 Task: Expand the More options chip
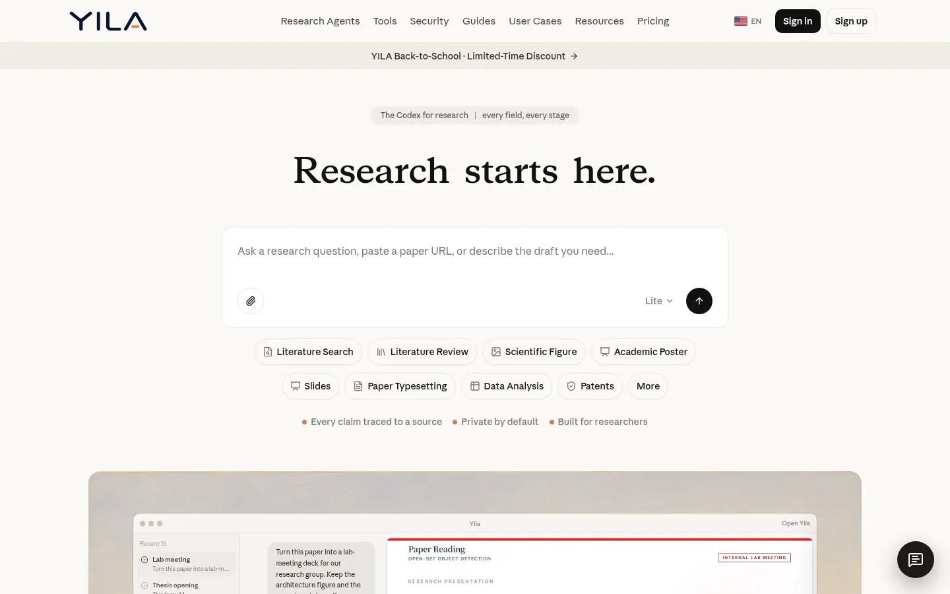[649, 386]
